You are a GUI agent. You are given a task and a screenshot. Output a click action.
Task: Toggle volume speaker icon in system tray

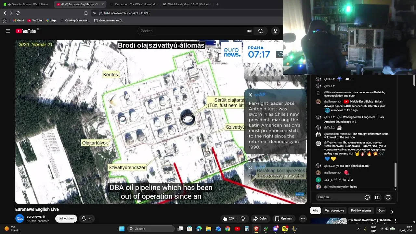click(387, 229)
